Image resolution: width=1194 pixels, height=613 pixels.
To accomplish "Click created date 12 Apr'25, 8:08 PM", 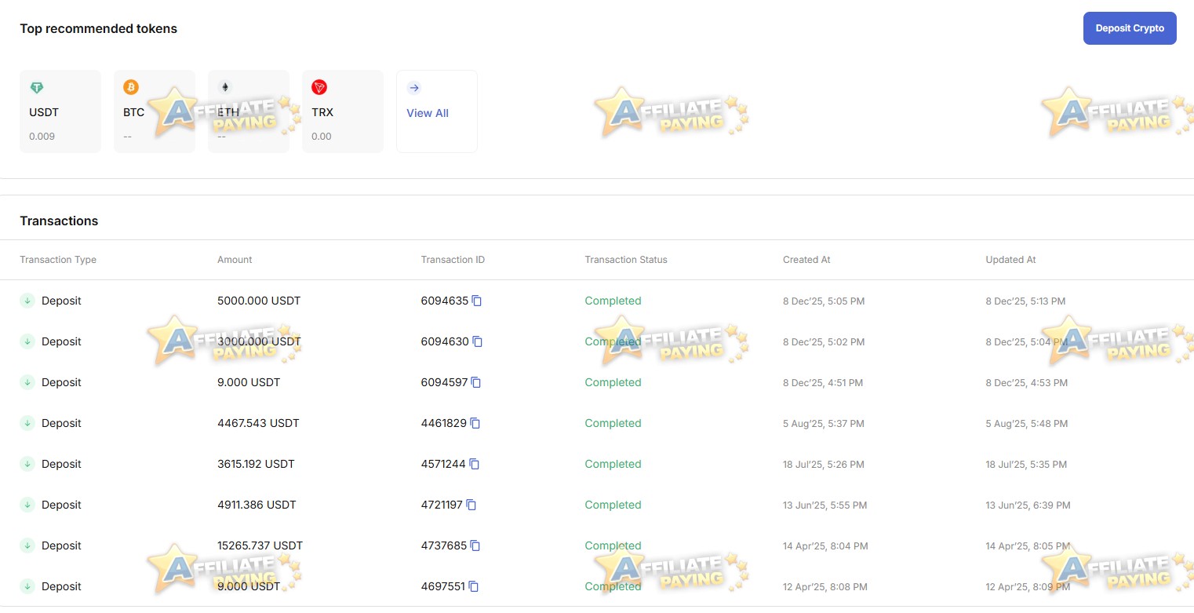I will pyautogui.click(x=825, y=587).
